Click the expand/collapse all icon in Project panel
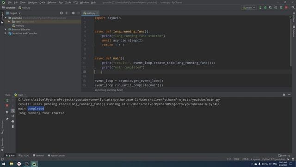The width and height of the screenshot is (296, 167). click(67, 13)
